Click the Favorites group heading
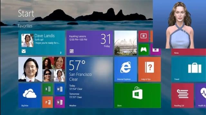Screen dimensions: 206x115 click(x=25, y=26)
